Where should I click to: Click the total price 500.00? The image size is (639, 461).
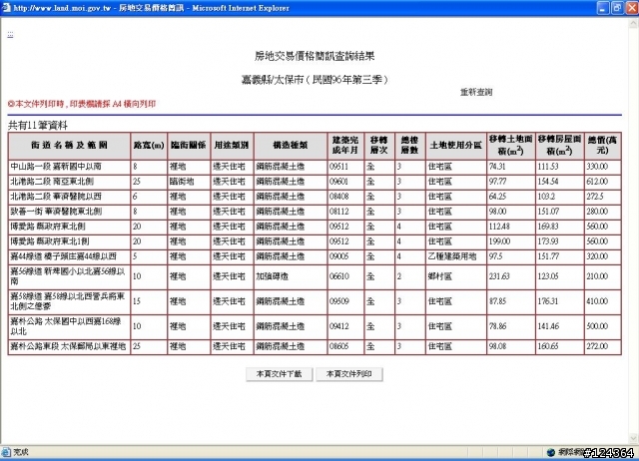(597, 326)
